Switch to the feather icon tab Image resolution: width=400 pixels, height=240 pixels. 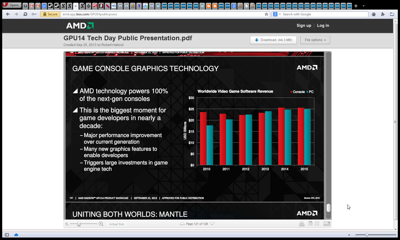tap(107, 6)
